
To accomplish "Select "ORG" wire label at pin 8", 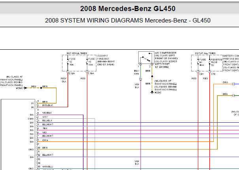I will [x=45, y=140].
